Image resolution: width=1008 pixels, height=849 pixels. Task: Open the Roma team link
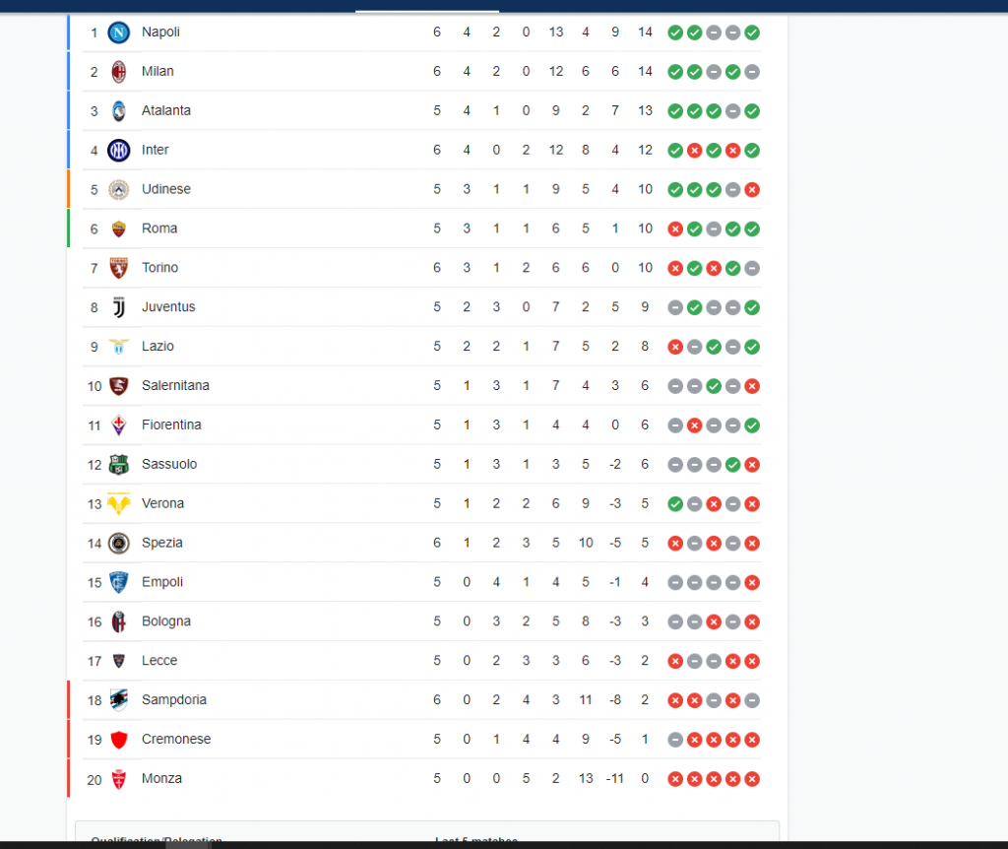click(x=159, y=229)
